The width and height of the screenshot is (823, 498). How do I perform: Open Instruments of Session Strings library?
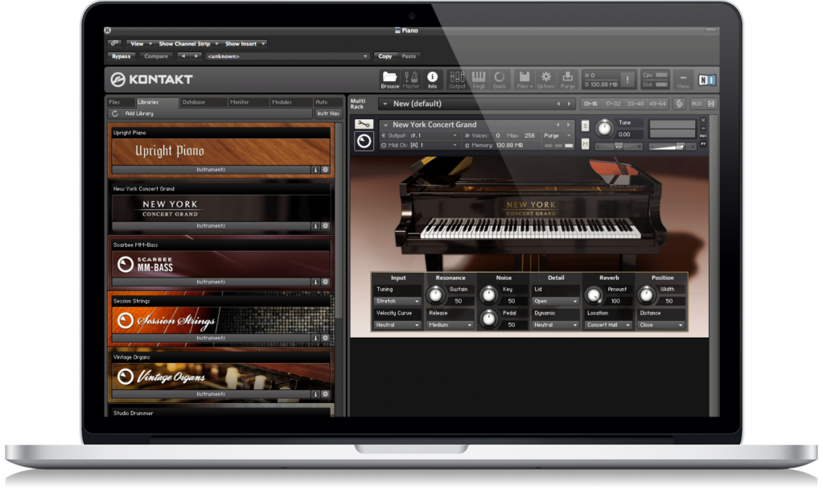211,338
